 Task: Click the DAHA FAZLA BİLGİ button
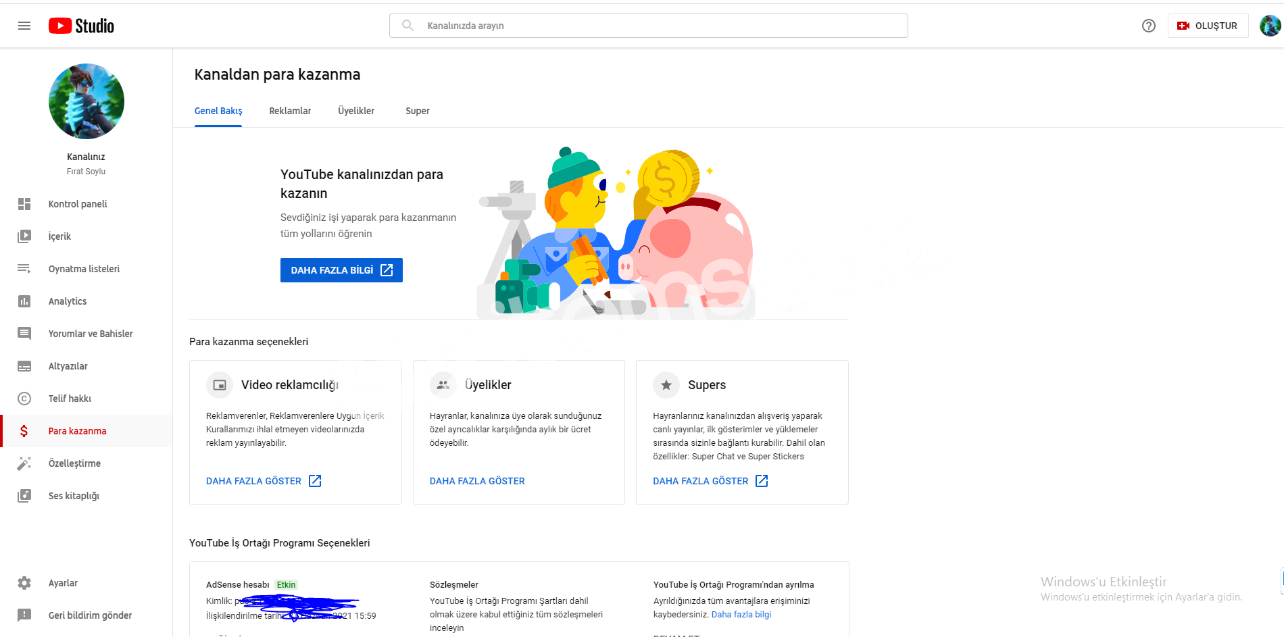tap(341, 270)
